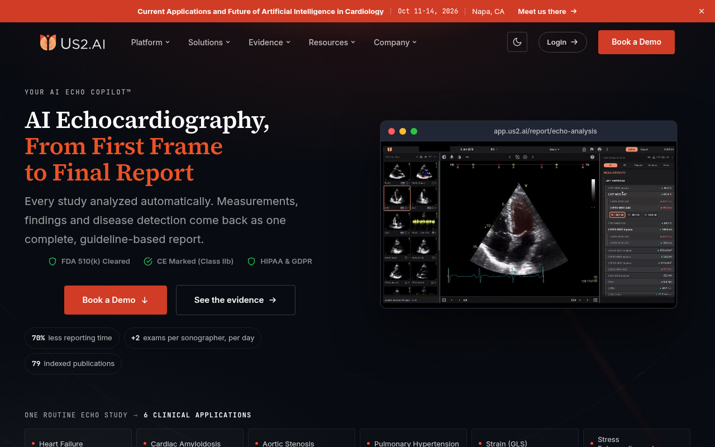Open the Heart Failure application card
The width and height of the screenshot is (715, 447).
[x=78, y=438]
